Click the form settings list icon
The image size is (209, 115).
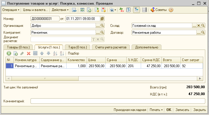coord(144,10)
